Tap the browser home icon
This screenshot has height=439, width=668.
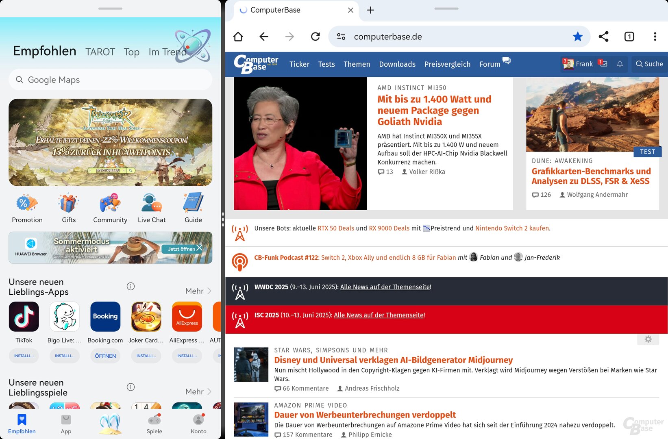tap(238, 37)
